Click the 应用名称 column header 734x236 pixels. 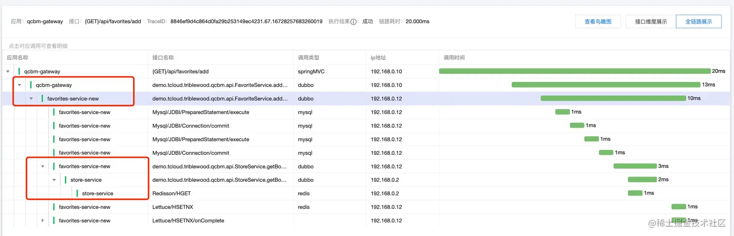(x=17, y=58)
